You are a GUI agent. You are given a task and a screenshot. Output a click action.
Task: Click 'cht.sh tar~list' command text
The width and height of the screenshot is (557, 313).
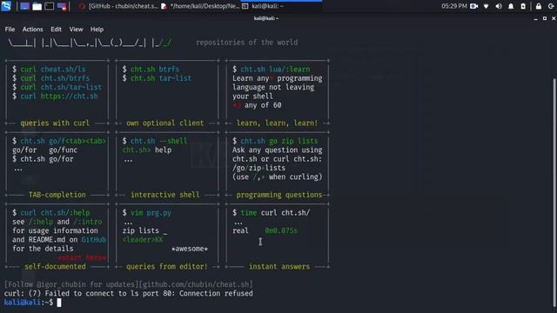pyautogui.click(x=160, y=78)
